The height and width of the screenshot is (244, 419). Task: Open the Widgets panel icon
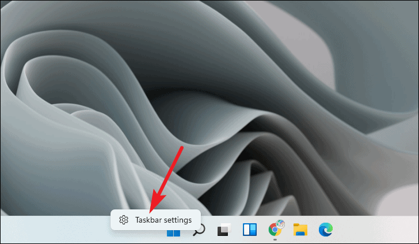click(250, 230)
